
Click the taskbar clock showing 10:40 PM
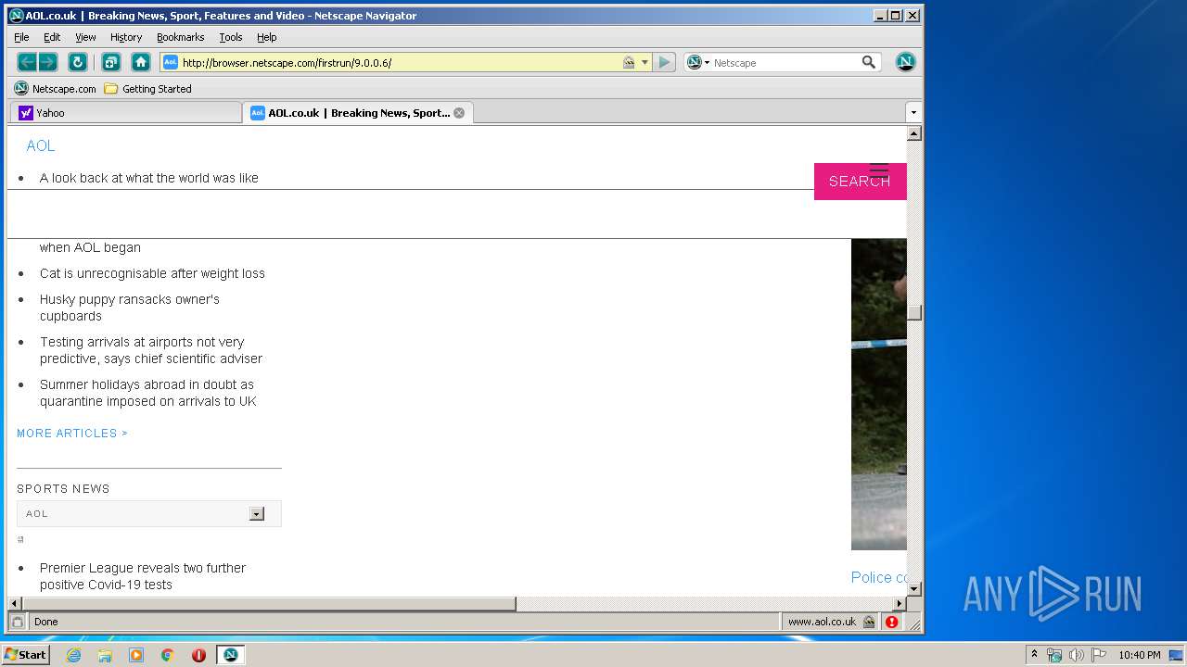click(x=1139, y=655)
